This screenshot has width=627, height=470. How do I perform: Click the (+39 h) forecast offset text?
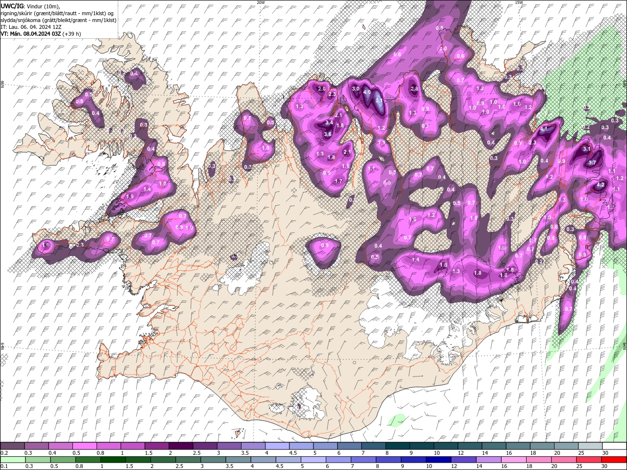point(72,34)
